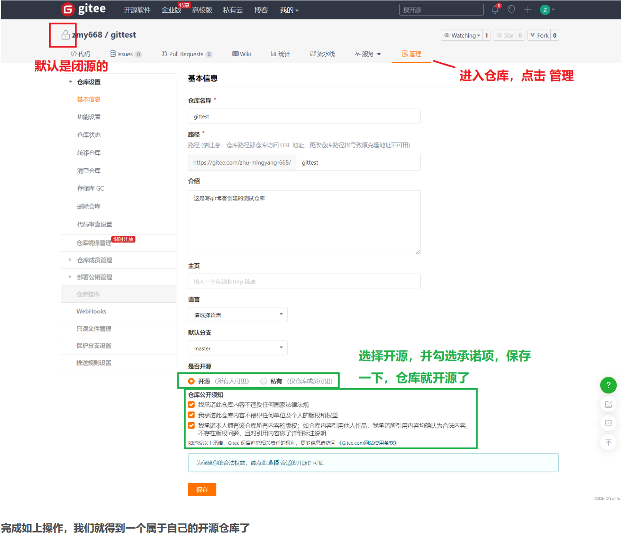Click the chat message floating icon
The height and width of the screenshot is (540, 621).
coord(608,423)
